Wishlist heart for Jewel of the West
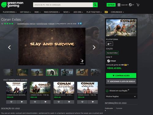This screenshot has height=115, width=153. [59, 102]
